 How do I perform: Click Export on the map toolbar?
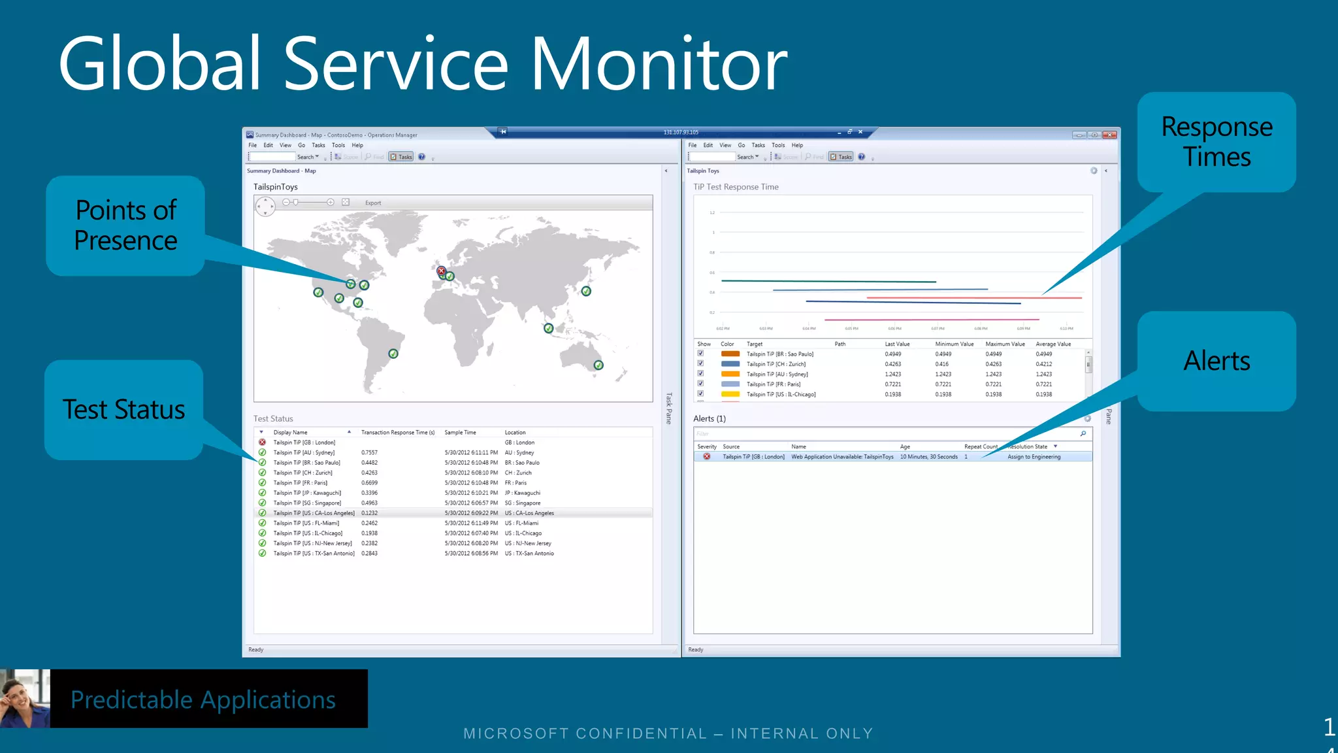click(x=373, y=203)
